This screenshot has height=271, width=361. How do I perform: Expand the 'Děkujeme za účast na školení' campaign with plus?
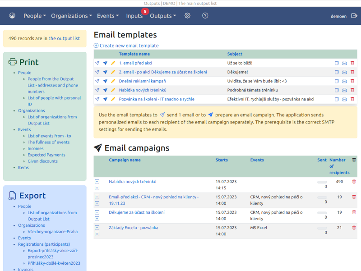[97, 219]
